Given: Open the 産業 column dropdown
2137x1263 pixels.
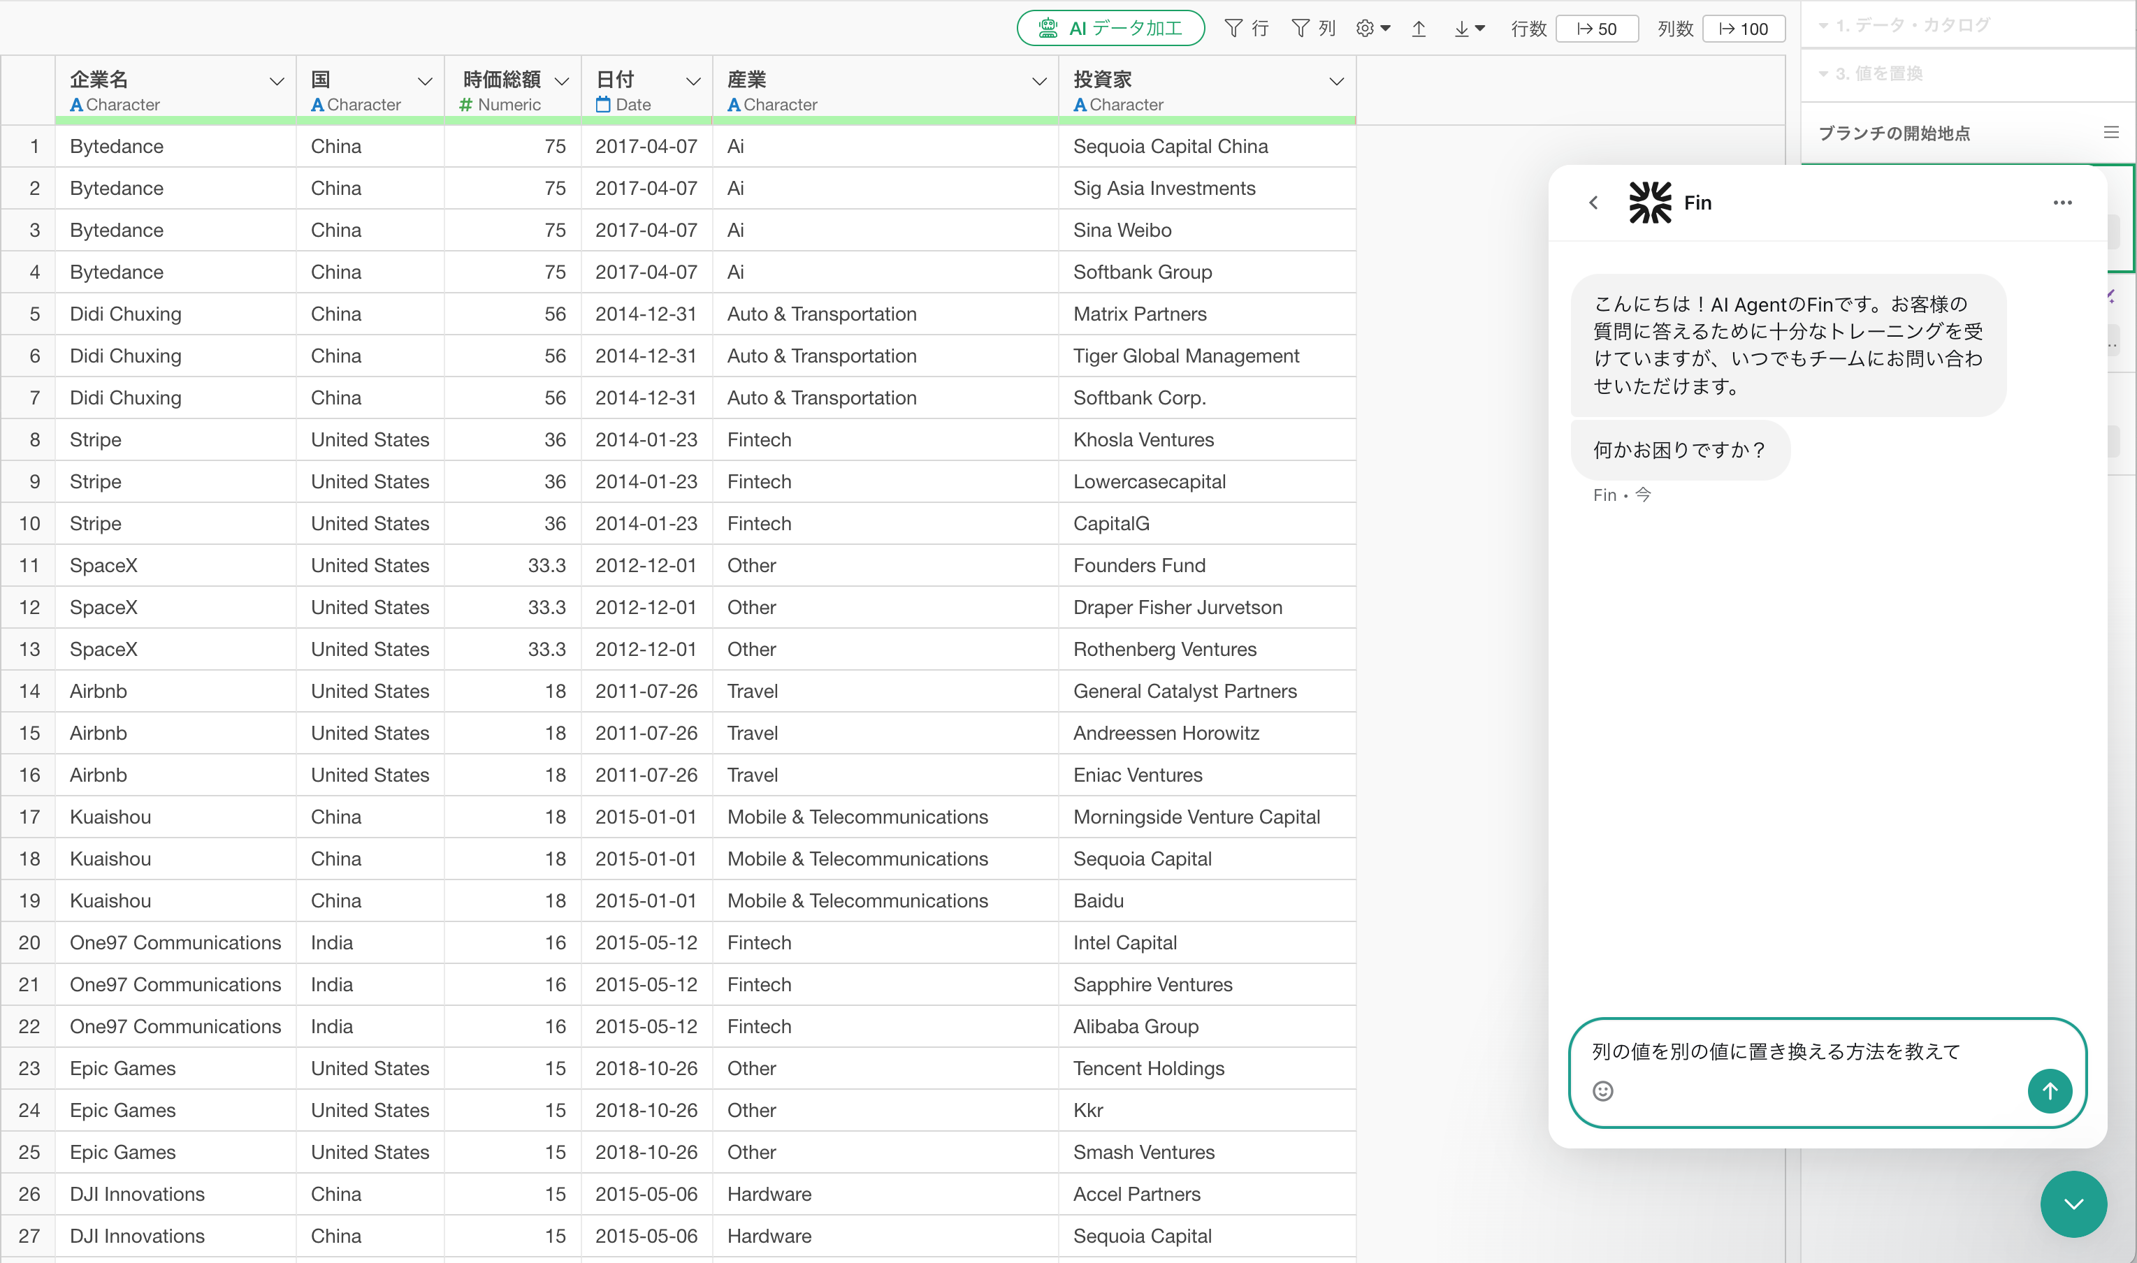Looking at the screenshot, I should pos(1038,81).
